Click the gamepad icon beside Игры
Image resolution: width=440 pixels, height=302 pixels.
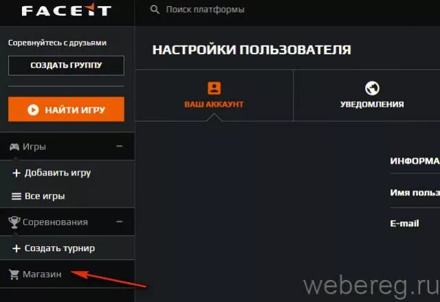click(x=14, y=147)
